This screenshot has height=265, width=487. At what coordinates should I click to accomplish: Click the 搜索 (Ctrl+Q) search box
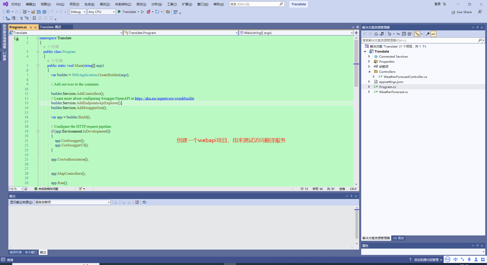click(257, 4)
